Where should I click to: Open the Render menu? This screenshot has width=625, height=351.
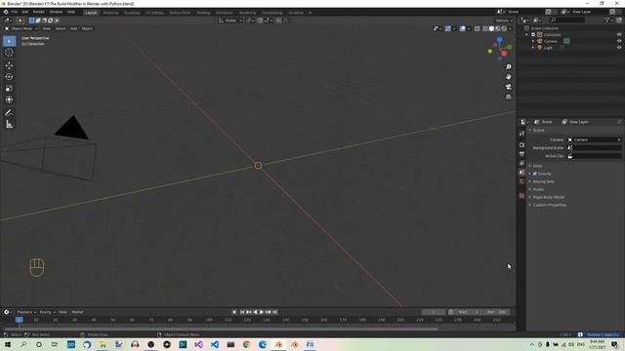(x=39, y=12)
